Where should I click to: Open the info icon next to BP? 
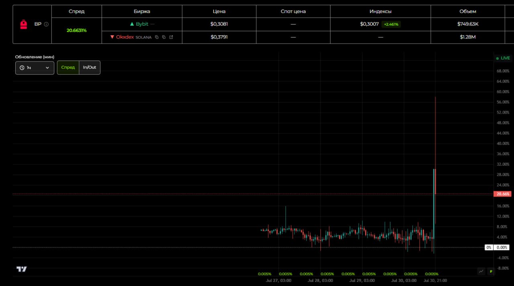tap(46, 24)
